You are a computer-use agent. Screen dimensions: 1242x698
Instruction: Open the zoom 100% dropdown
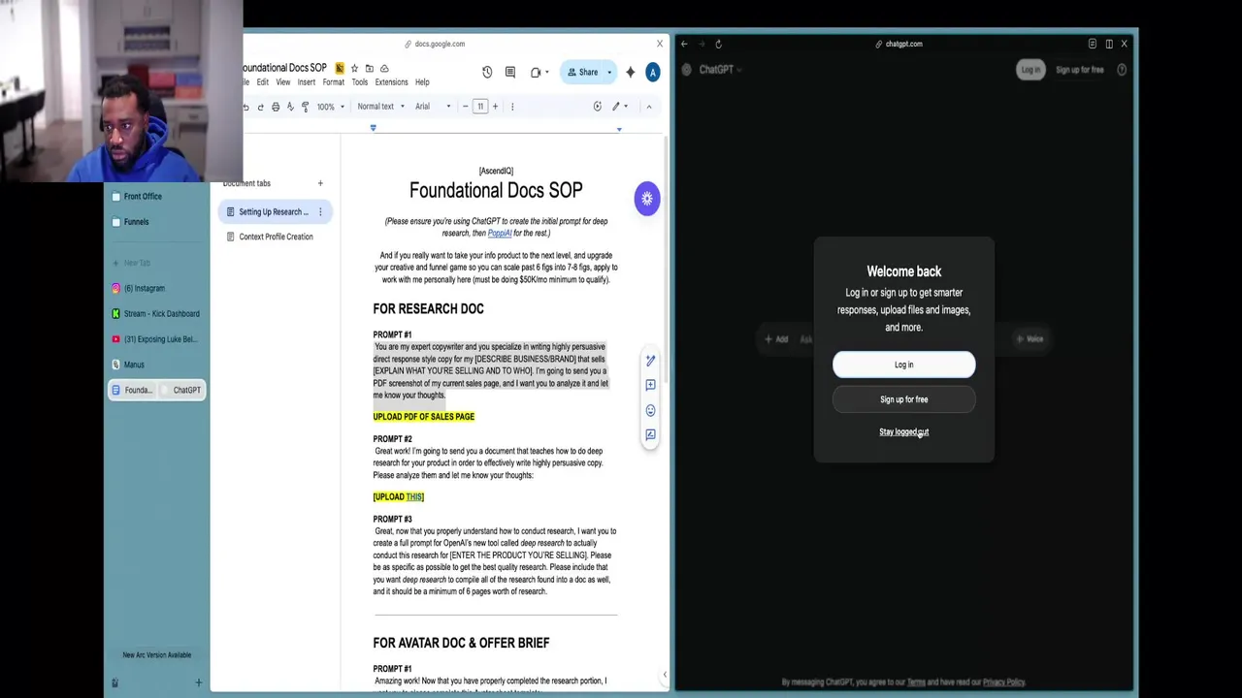click(x=331, y=107)
